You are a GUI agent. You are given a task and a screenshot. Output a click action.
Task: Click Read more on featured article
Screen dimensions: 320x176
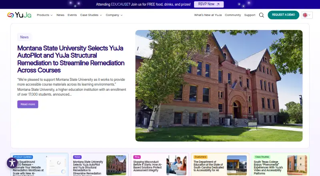28,104
